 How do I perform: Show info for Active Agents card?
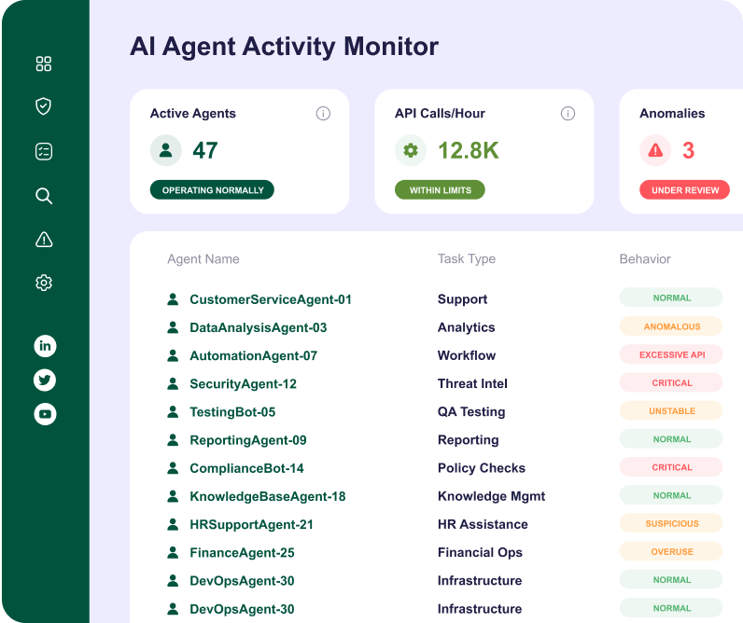323,114
